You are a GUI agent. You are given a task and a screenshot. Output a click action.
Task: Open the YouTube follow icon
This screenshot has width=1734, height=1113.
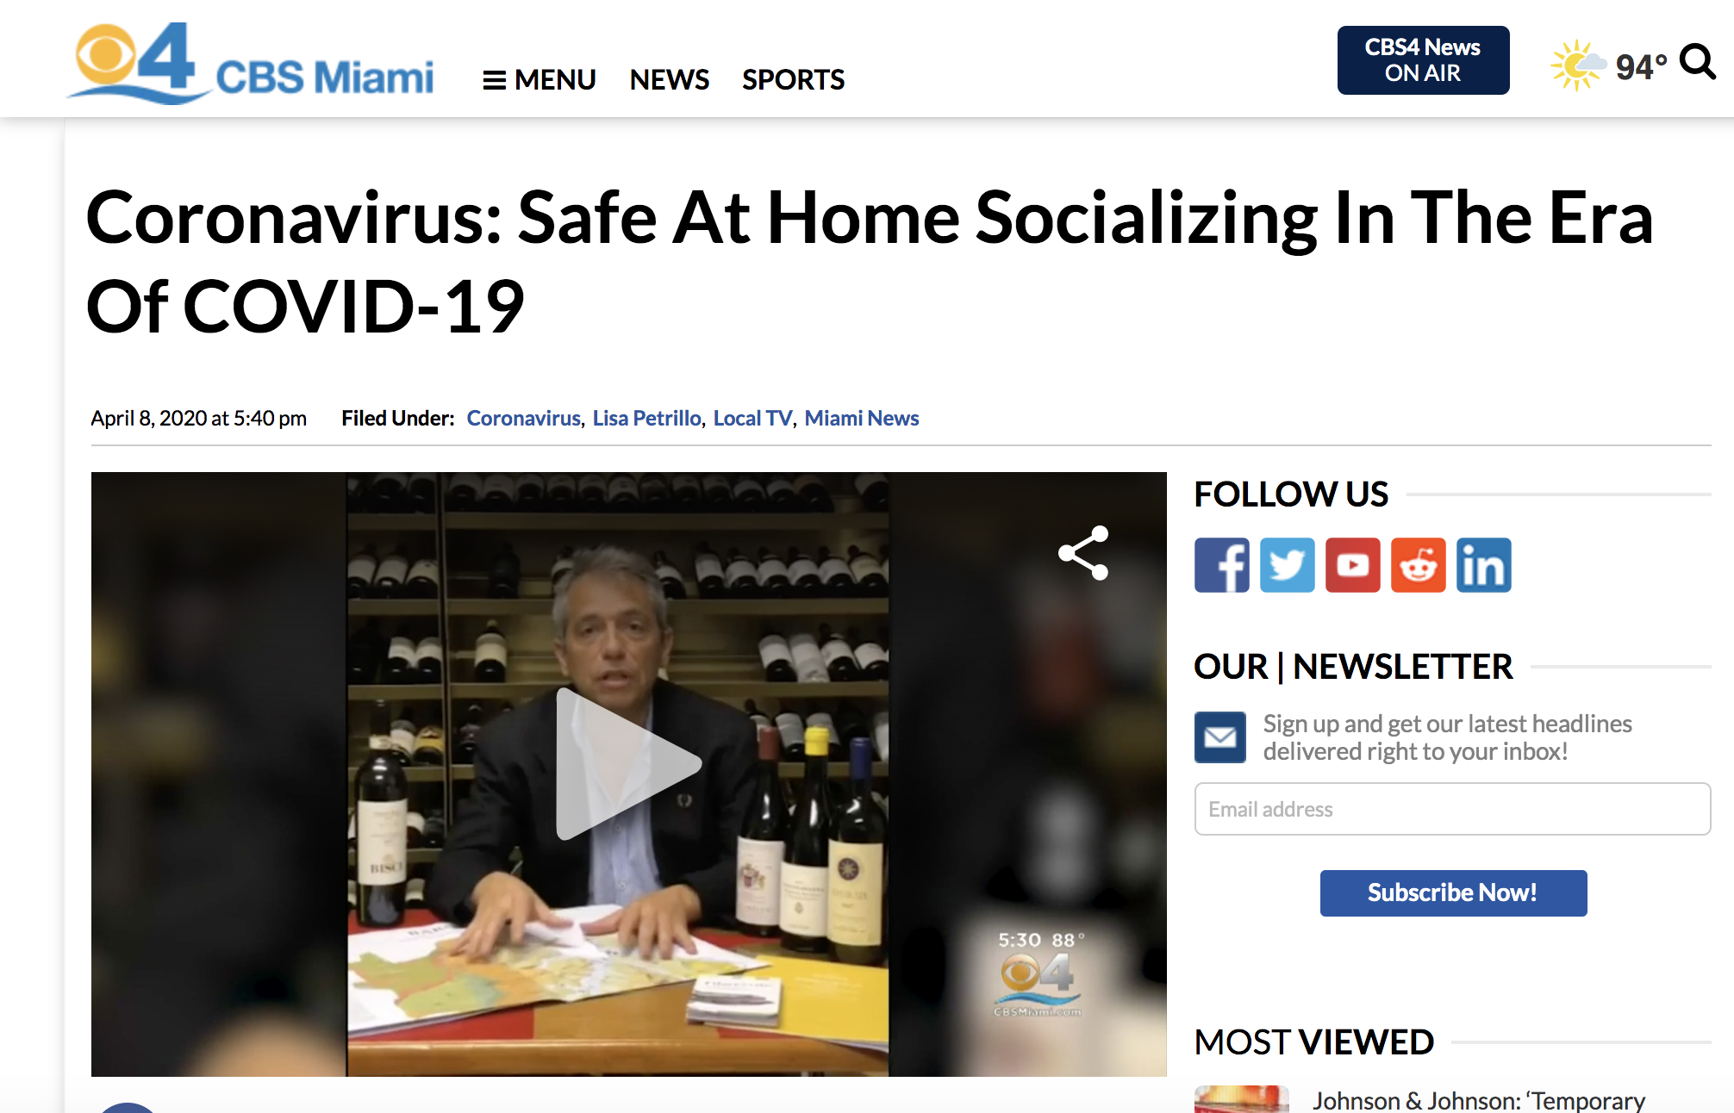point(1352,565)
